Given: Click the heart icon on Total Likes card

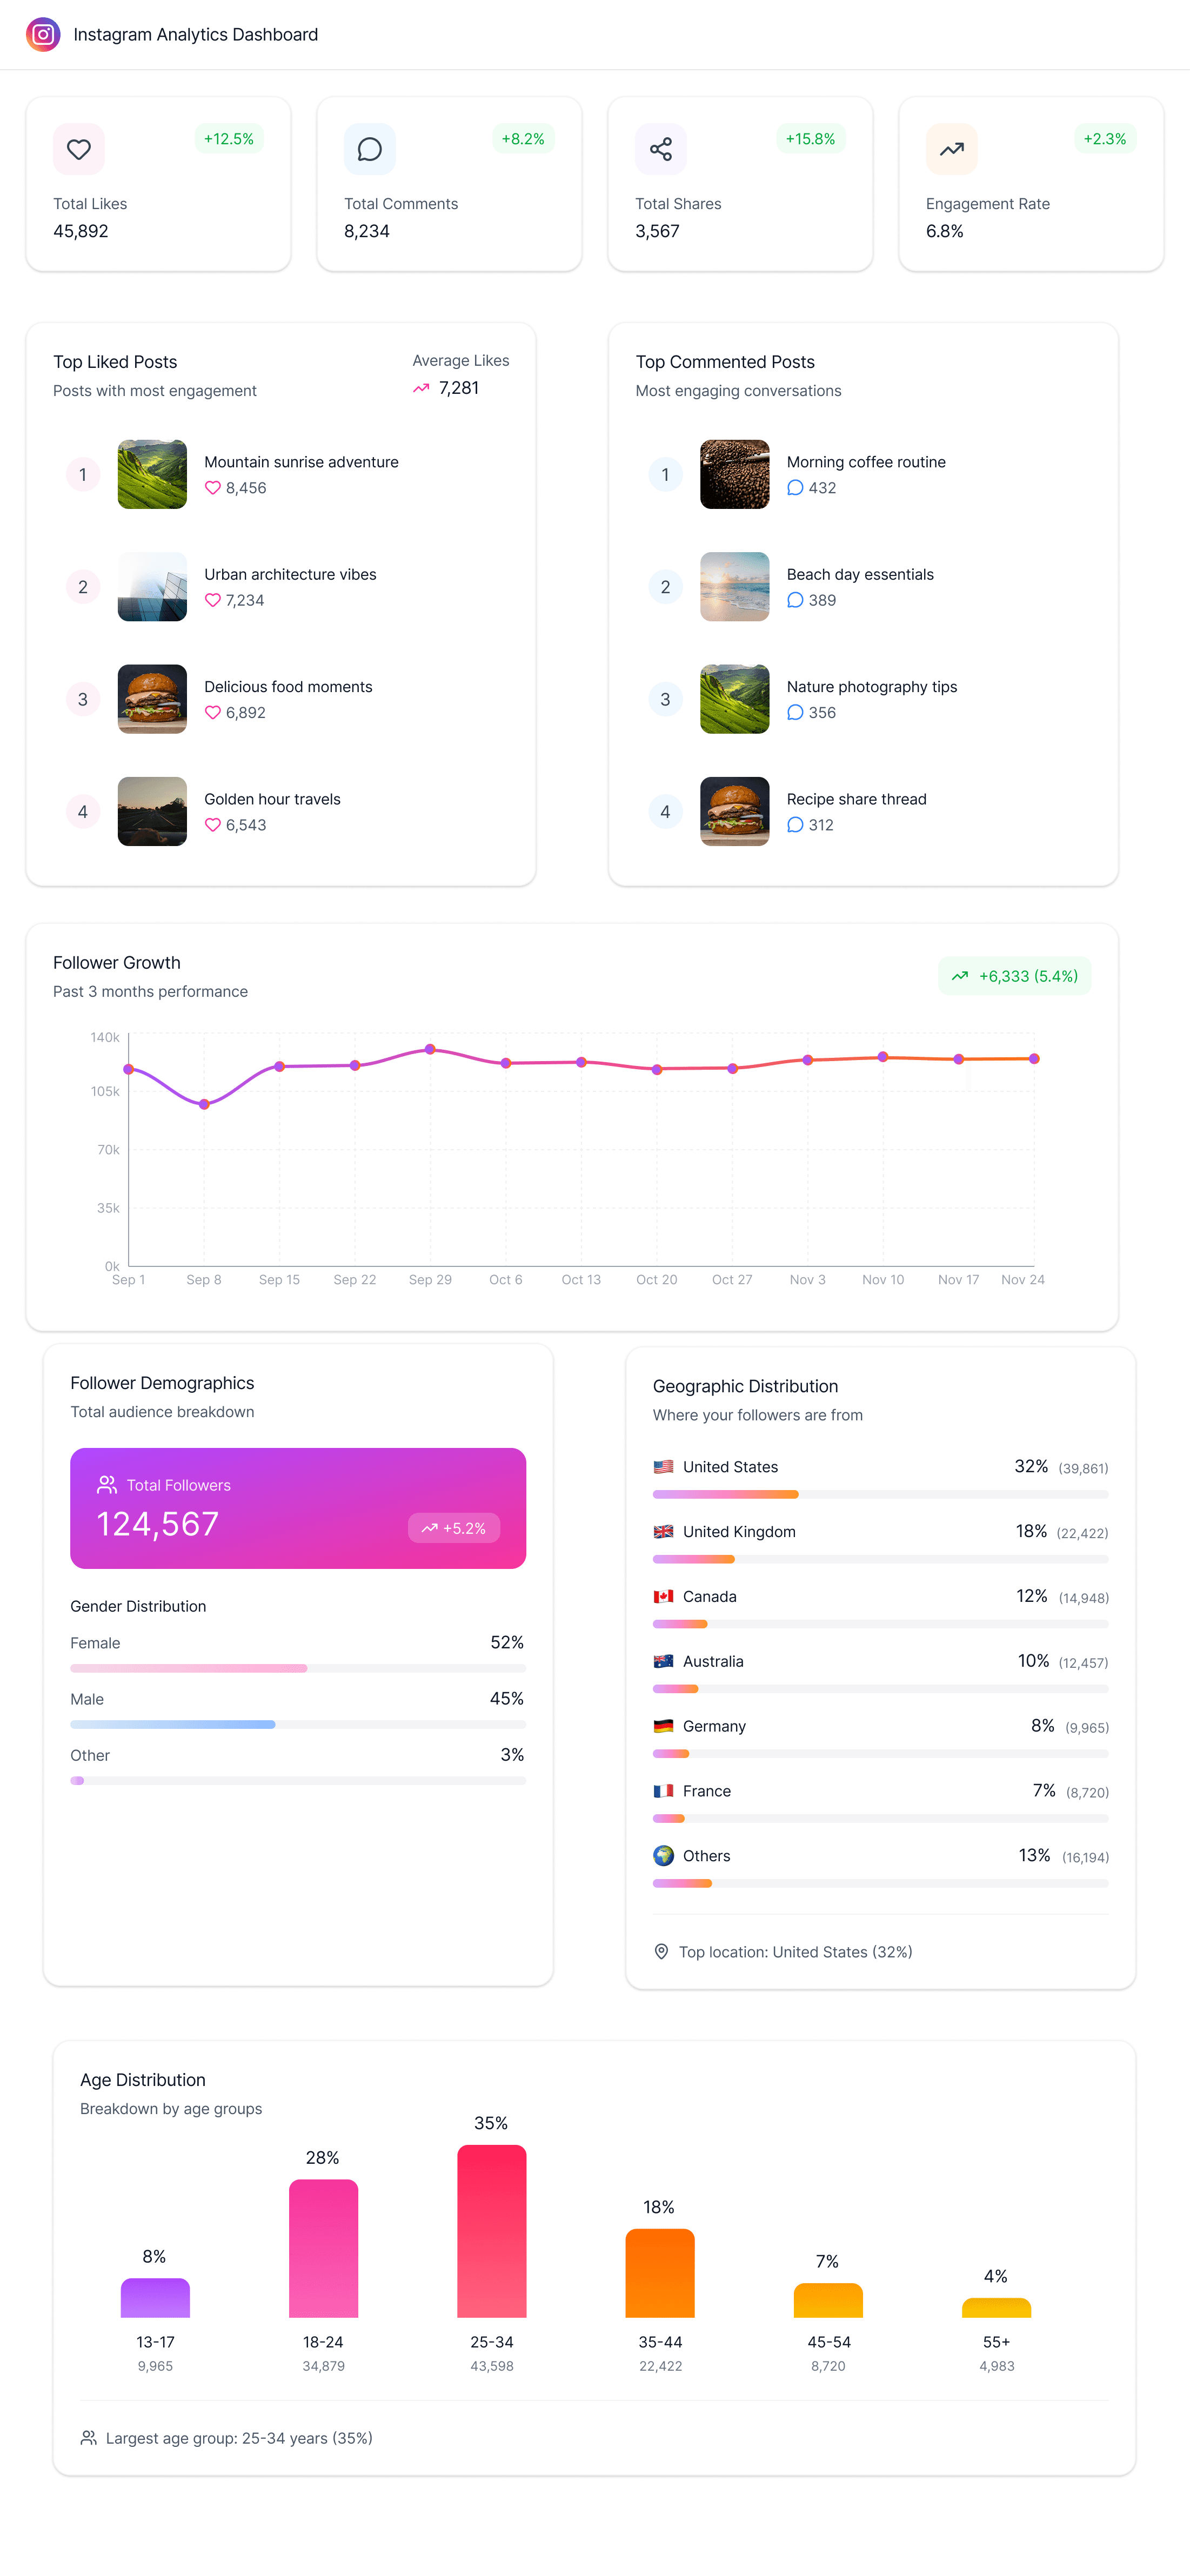Looking at the screenshot, I should pos(79,149).
